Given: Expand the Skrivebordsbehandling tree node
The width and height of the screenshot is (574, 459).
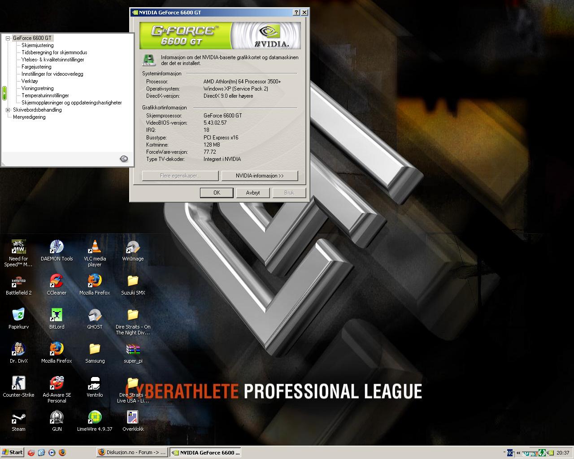Looking at the screenshot, I should [x=8, y=110].
